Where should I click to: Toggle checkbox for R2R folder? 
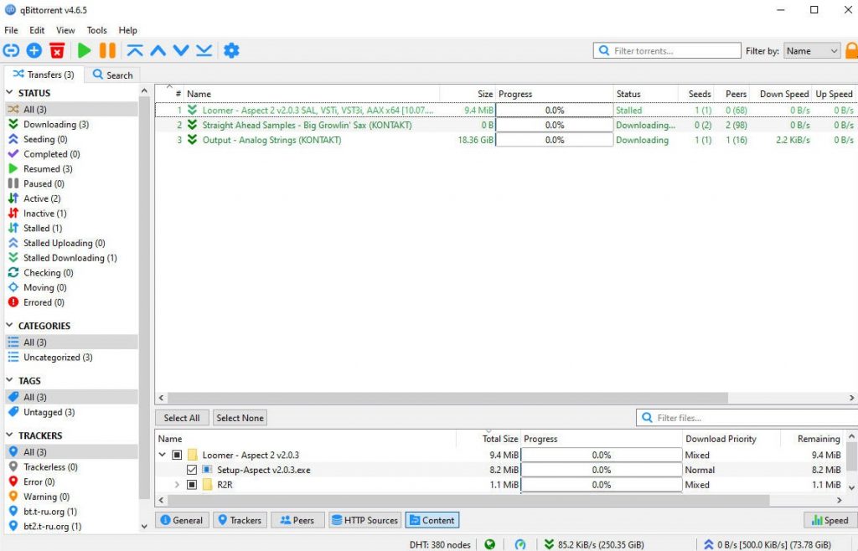192,484
